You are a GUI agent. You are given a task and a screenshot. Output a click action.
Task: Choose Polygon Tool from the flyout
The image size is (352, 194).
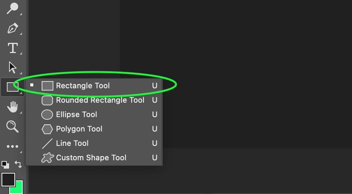pos(94,129)
